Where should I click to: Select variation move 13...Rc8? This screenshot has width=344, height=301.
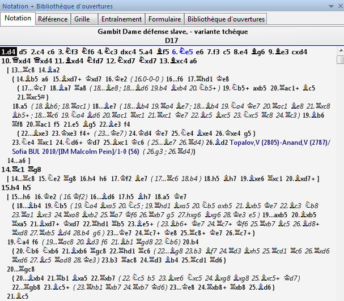[x=23, y=70]
